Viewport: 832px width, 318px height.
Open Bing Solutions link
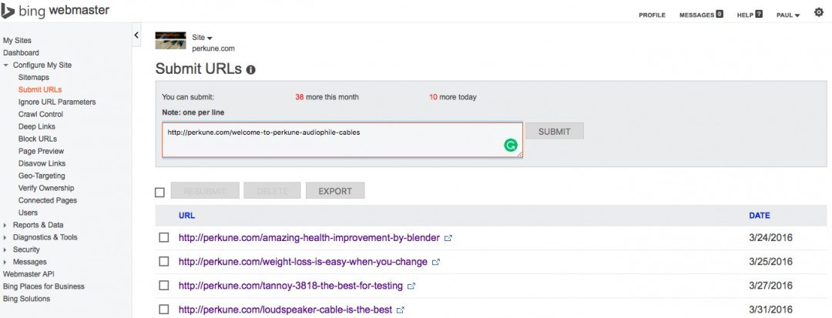coord(26,299)
